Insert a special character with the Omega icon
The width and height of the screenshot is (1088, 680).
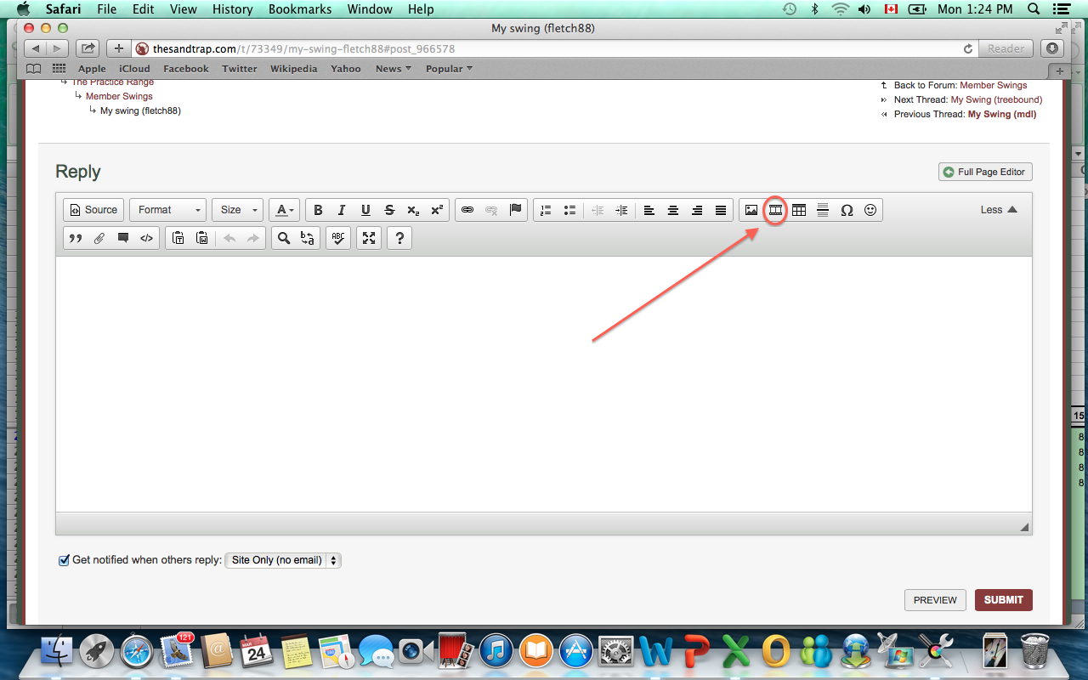pyautogui.click(x=847, y=210)
